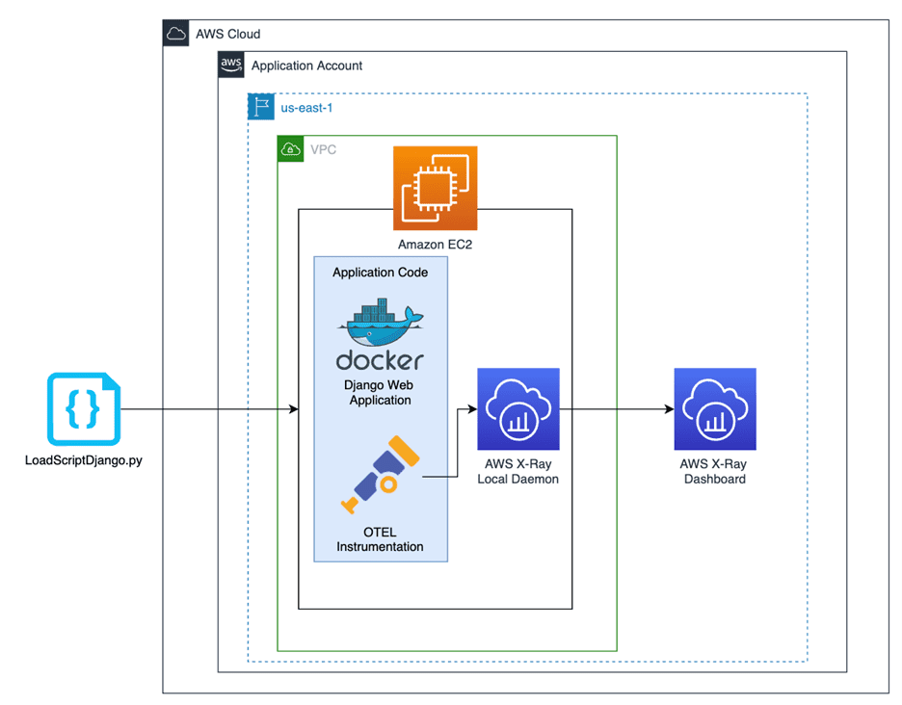Click the Application Code heading
902x705 pixels.
click(381, 272)
